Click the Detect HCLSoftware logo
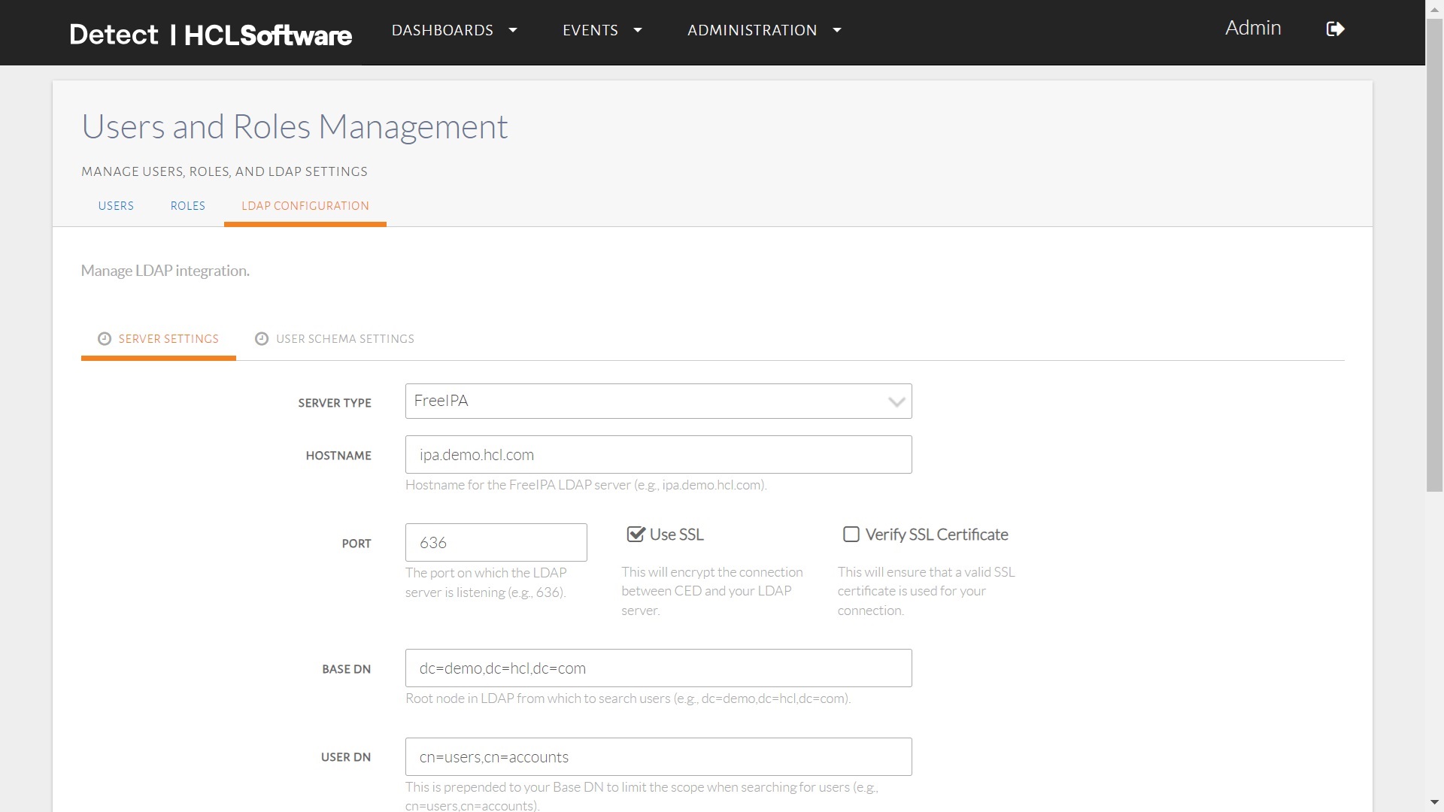Viewport: 1444px width, 812px height. [x=211, y=35]
